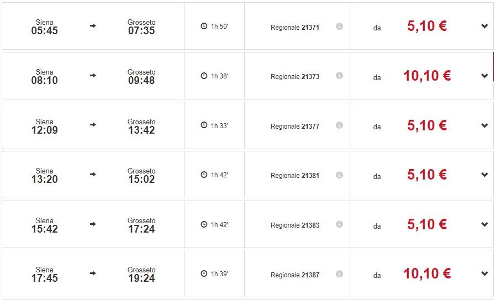This screenshot has height=300, width=496.
Task: Click clock icon beside 1h 33' duration
Action: (204, 125)
